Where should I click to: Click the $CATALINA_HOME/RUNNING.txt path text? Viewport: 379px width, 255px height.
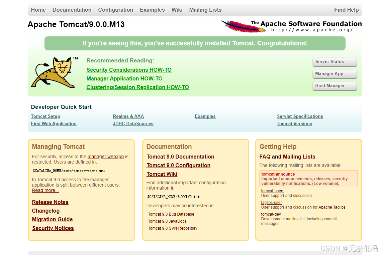pyautogui.click(x=173, y=197)
